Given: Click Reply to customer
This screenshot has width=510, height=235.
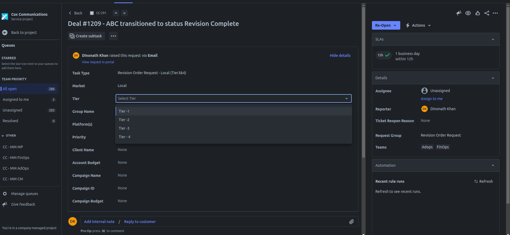Looking at the screenshot, I should pos(140,222).
